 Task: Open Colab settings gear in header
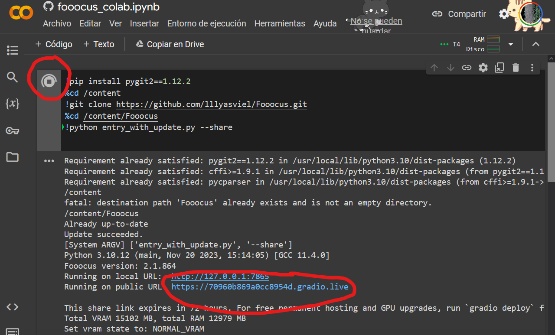point(504,14)
